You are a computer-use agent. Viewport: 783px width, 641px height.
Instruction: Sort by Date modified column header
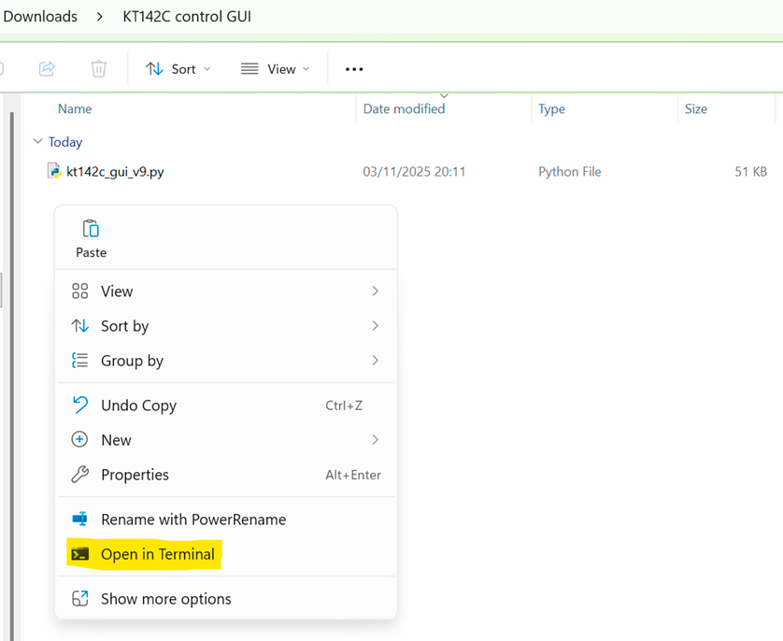pyautogui.click(x=404, y=109)
